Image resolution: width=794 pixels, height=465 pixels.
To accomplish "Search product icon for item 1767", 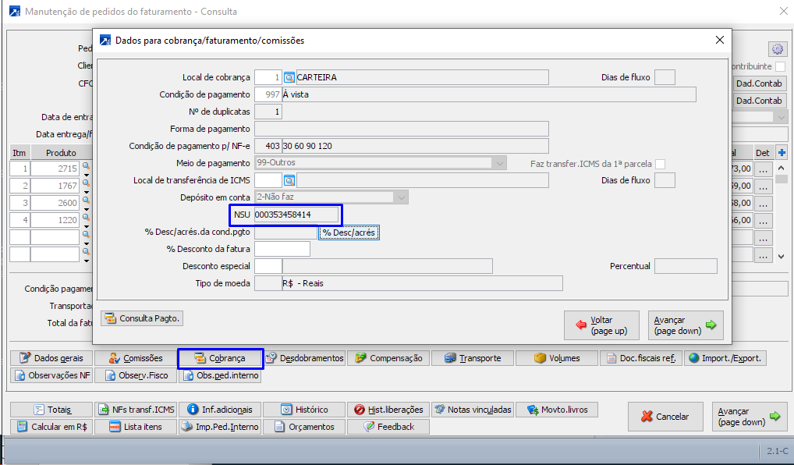I will click(86, 183).
